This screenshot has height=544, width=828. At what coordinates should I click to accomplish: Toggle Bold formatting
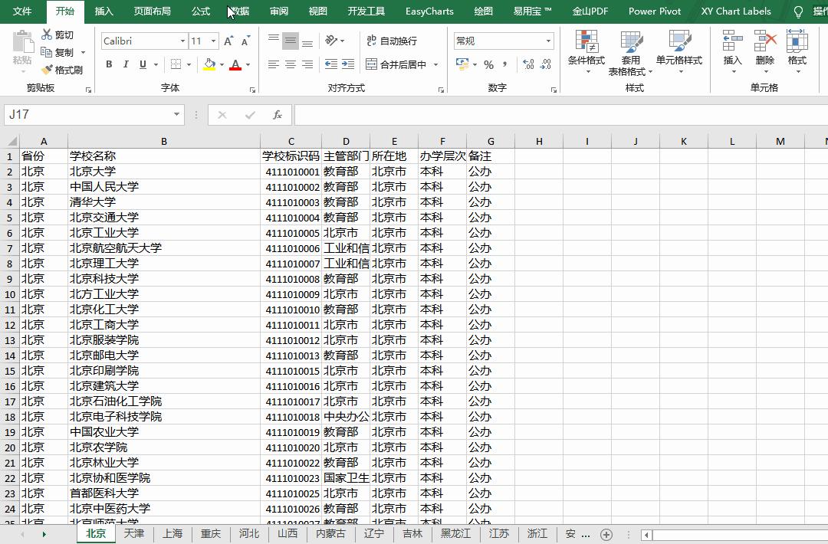(x=109, y=65)
